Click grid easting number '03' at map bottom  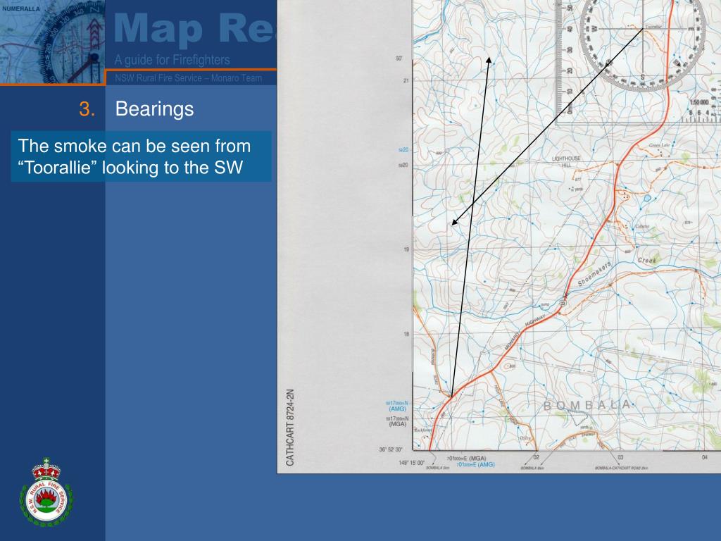620,457
